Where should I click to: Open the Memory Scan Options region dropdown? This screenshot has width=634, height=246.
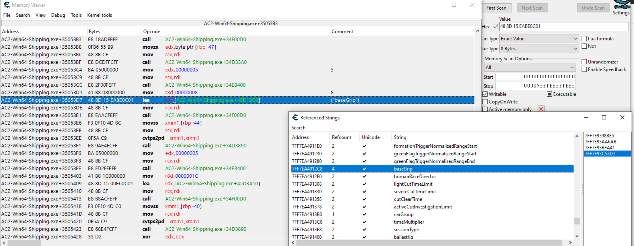tap(530, 67)
